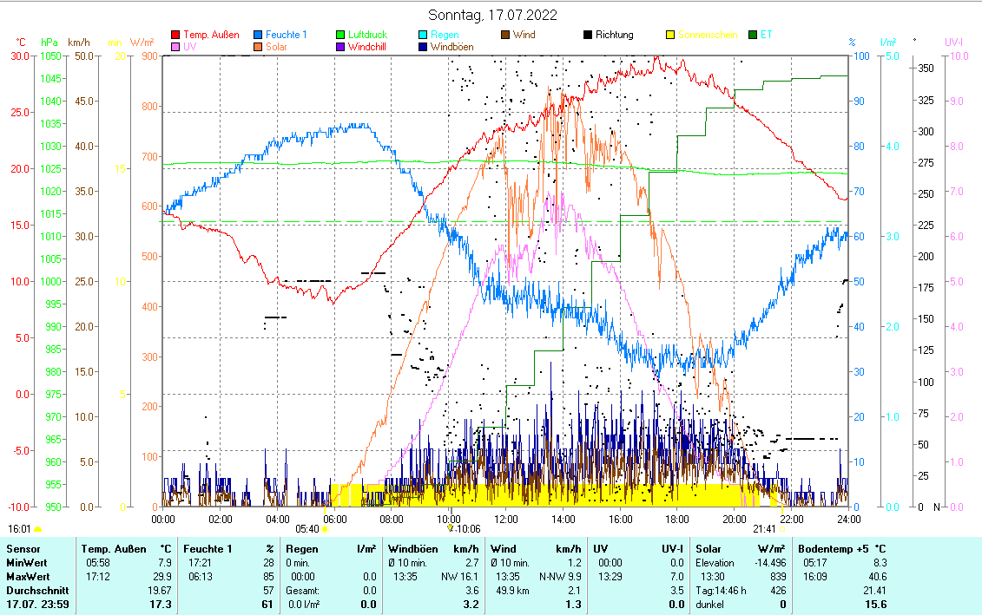Select the Sensor column header in table

click(x=23, y=549)
